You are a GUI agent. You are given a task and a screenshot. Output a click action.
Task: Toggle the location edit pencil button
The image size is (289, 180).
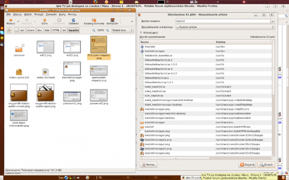9,30
